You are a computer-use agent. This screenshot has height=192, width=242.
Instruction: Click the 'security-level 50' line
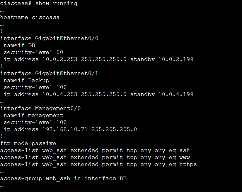33,53
